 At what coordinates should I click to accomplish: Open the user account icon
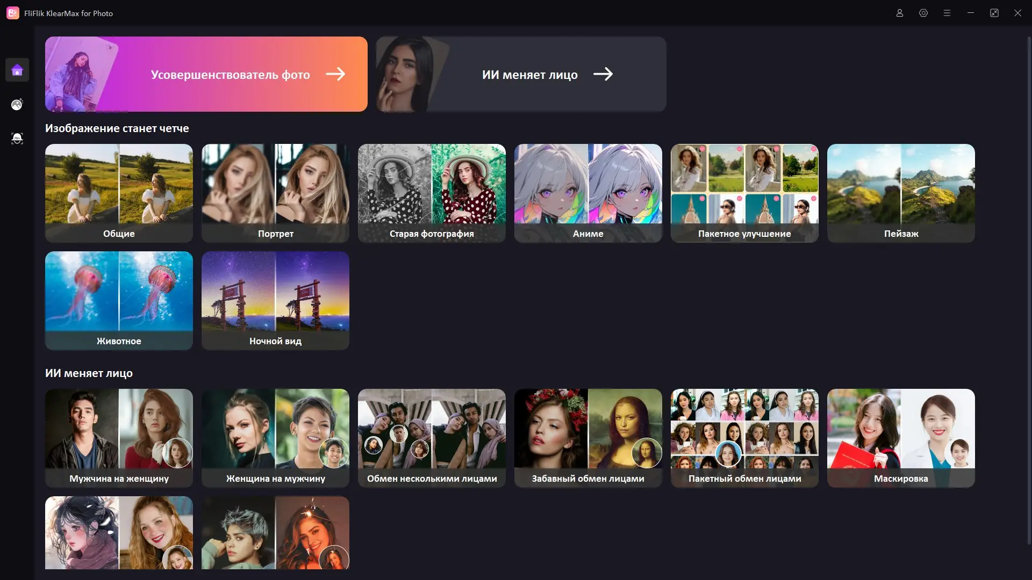tap(900, 12)
